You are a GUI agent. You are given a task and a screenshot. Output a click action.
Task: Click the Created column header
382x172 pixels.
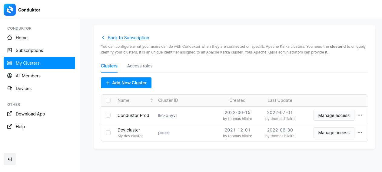tap(238, 100)
